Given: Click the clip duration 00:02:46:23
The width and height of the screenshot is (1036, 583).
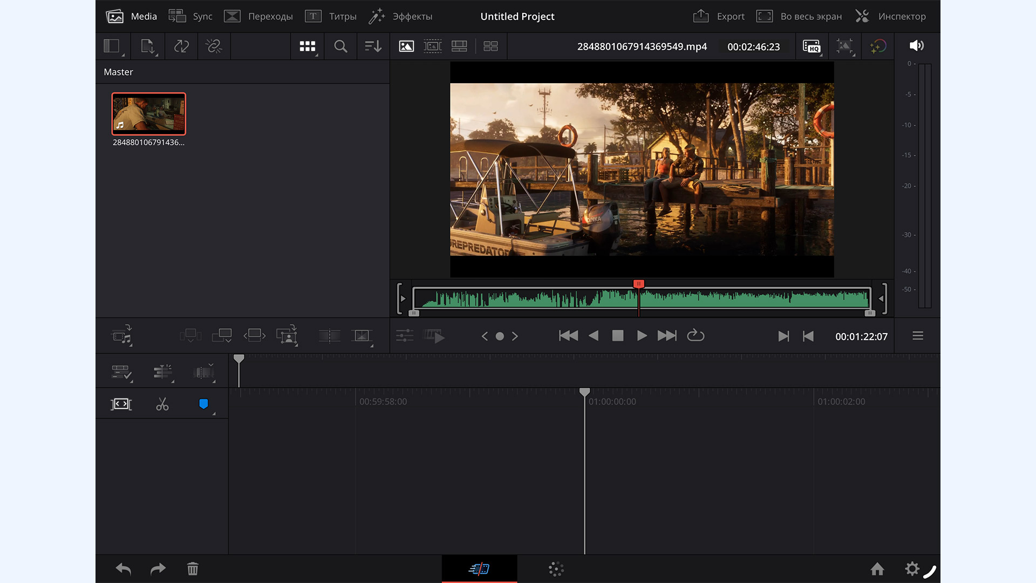Looking at the screenshot, I should click(753, 47).
